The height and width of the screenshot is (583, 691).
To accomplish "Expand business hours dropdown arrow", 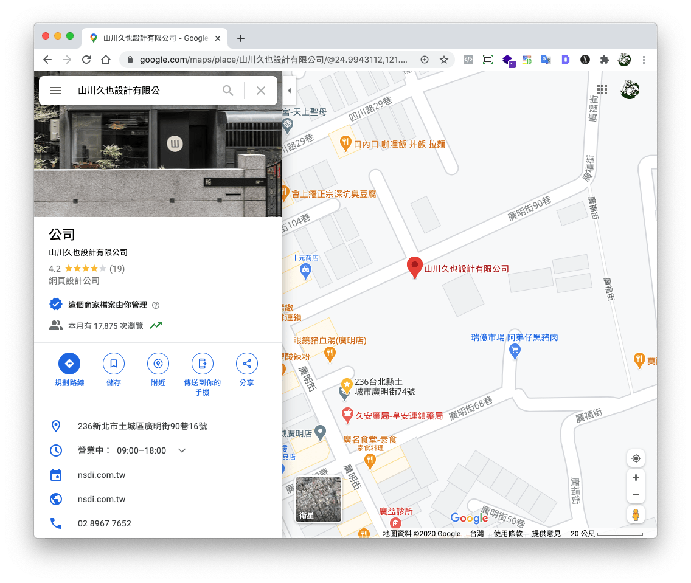I will click(x=182, y=450).
